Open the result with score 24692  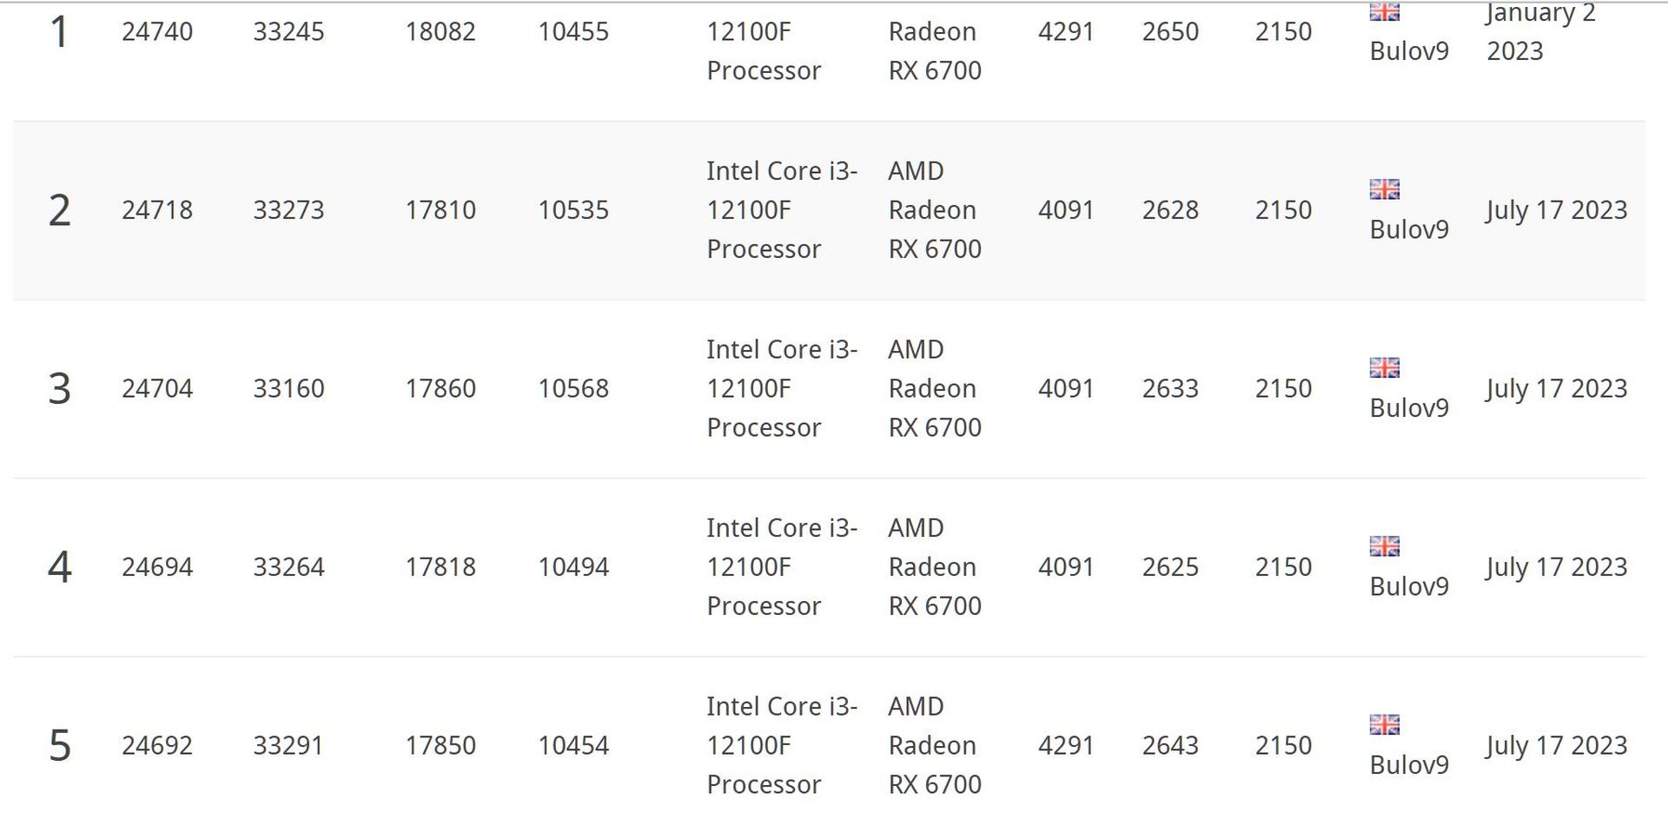click(x=157, y=745)
